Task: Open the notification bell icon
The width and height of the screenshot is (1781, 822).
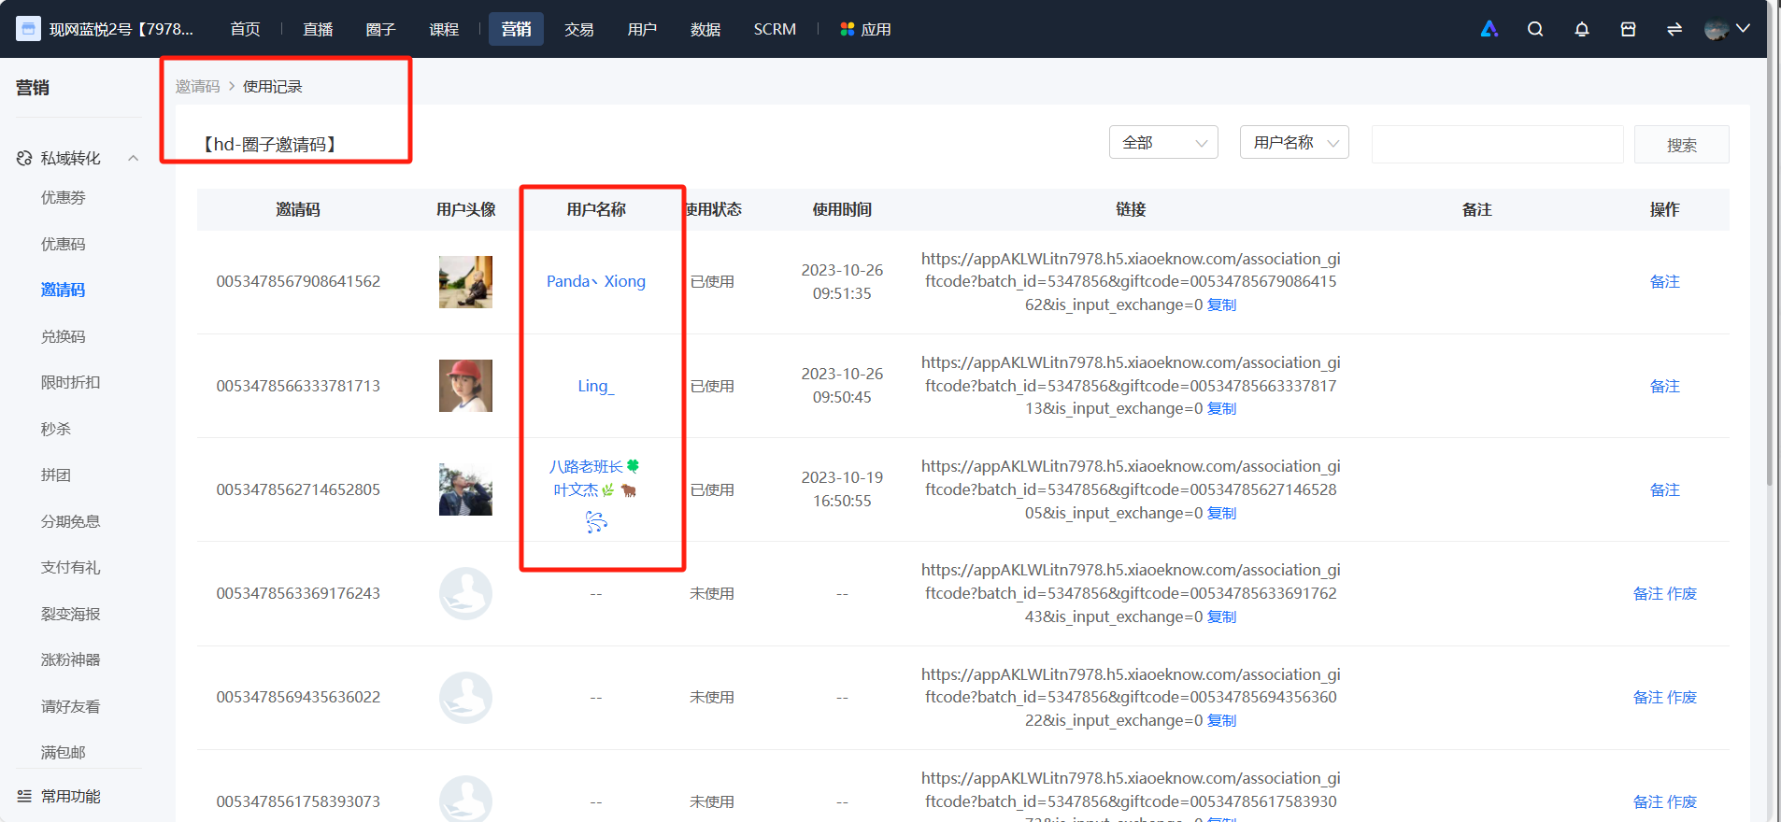Action: tap(1582, 29)
